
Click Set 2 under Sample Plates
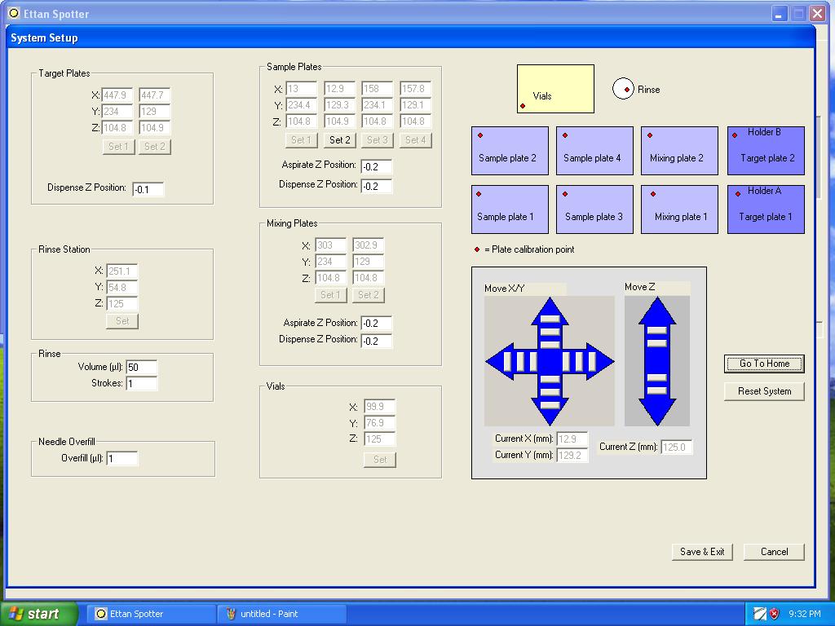pos(339,139)
